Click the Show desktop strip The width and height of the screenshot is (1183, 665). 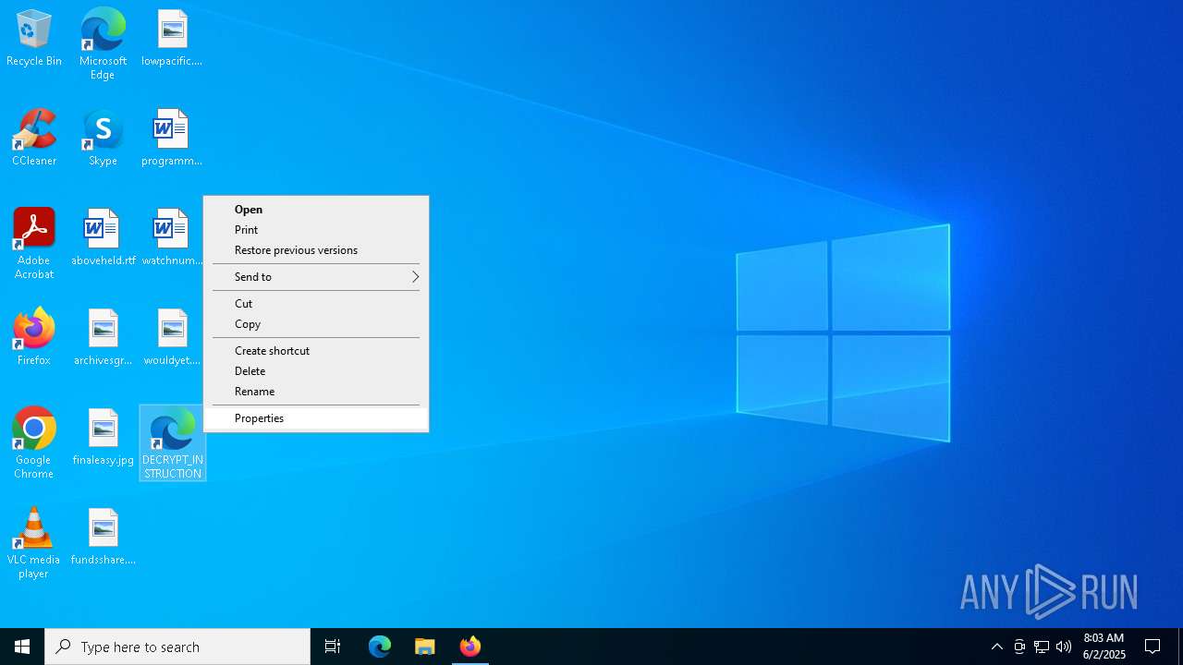click(1180, 647)
